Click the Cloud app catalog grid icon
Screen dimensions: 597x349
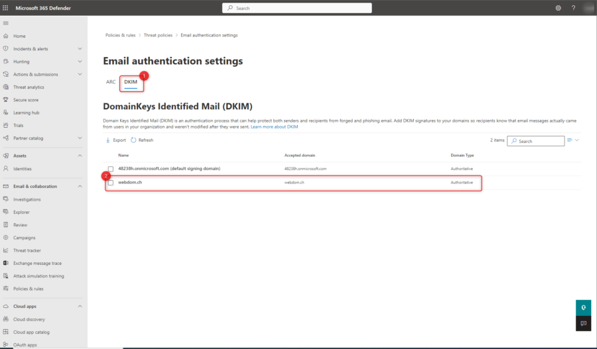(x=6, y=332)
